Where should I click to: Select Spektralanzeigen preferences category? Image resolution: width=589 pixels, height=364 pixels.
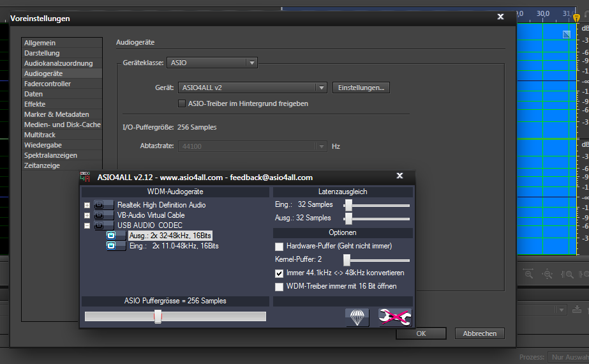(62, 155)
